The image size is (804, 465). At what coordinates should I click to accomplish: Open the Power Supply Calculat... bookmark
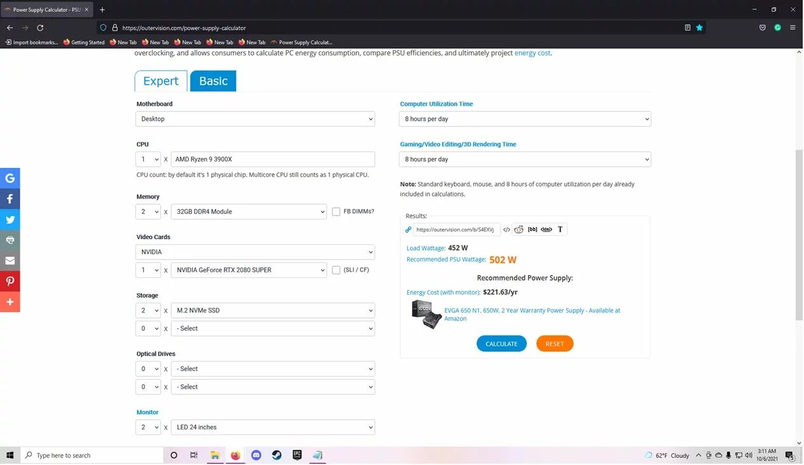click(301, 43)
